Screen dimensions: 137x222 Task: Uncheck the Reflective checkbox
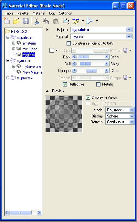pos(65,85)
